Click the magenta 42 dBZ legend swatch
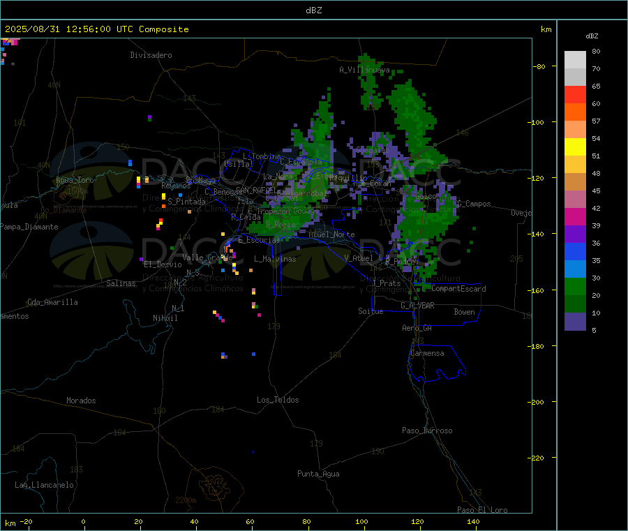 [575, 216]
